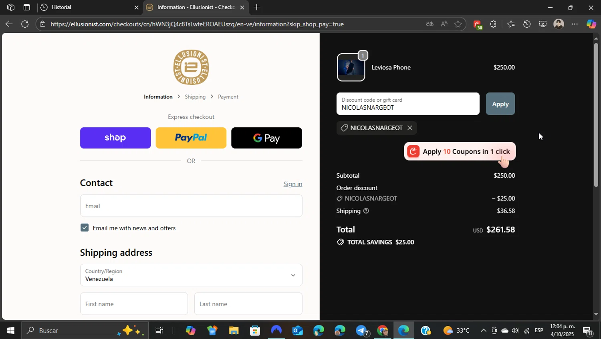
Task: Add page to favorites star
Action: pyautogui.click(x=458, y=24)
